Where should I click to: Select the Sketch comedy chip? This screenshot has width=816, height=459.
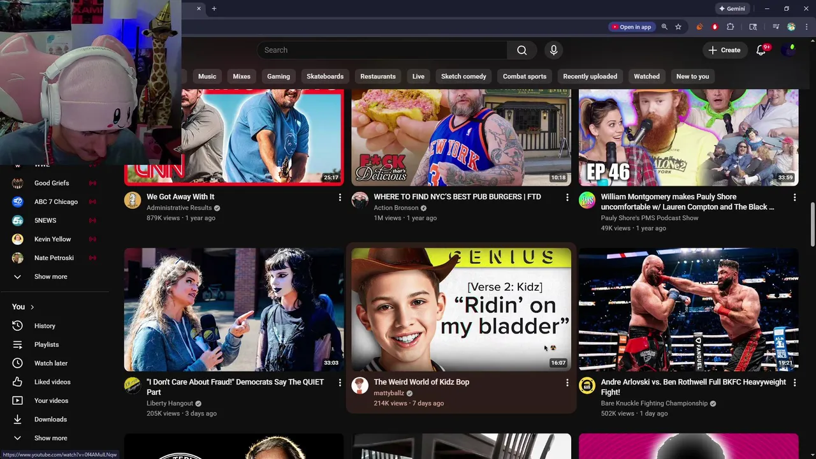tap(463, 76)
